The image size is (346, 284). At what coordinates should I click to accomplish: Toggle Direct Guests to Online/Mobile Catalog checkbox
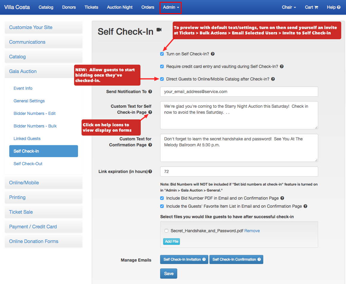pos(162,79)
